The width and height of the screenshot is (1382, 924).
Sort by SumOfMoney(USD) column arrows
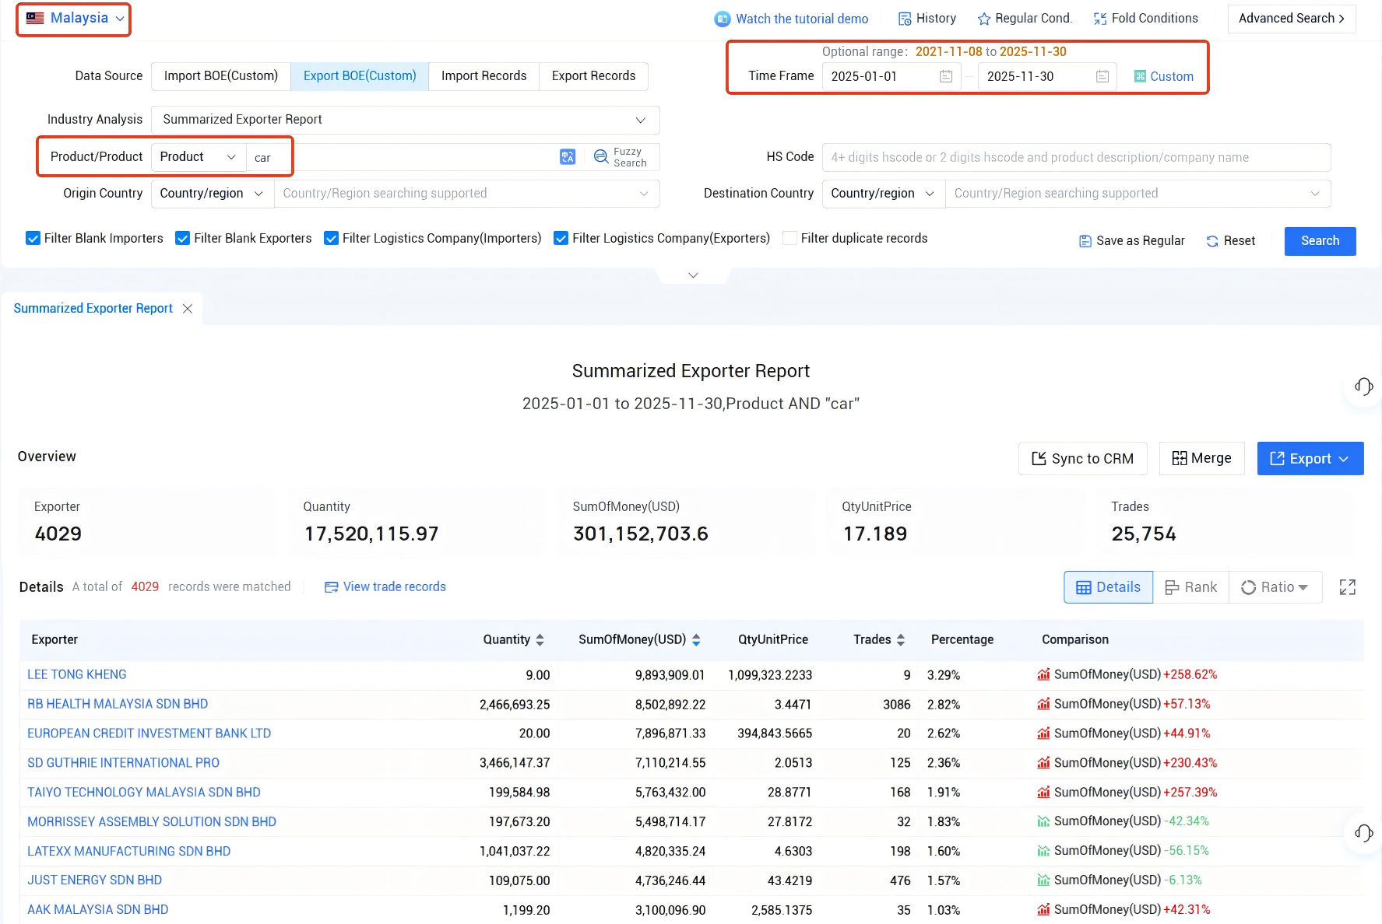[696, 640]
